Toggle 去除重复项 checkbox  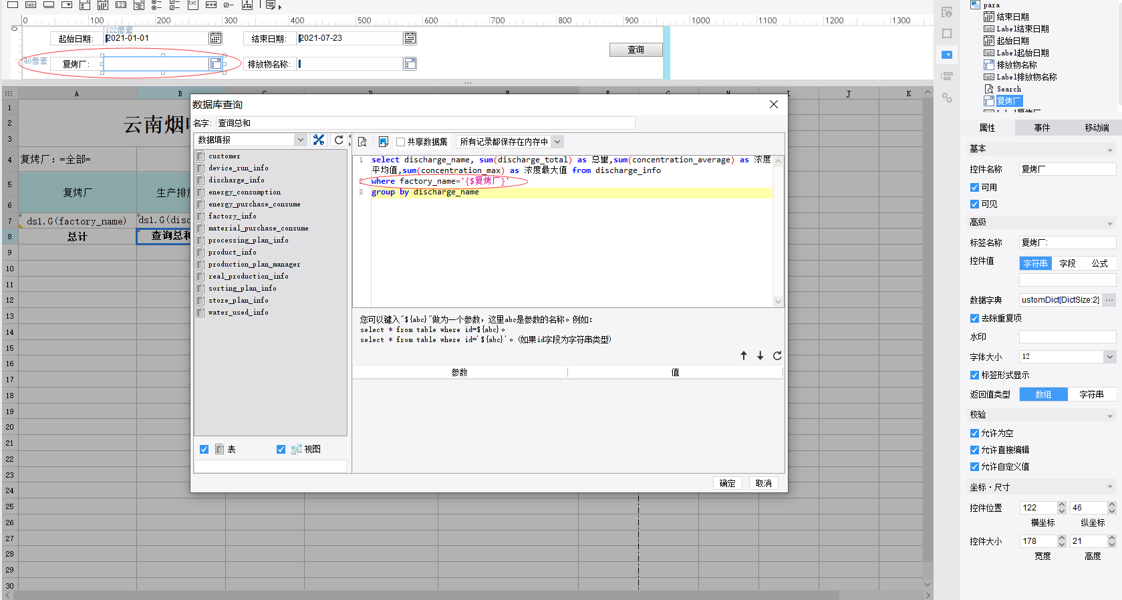[974, 318]
